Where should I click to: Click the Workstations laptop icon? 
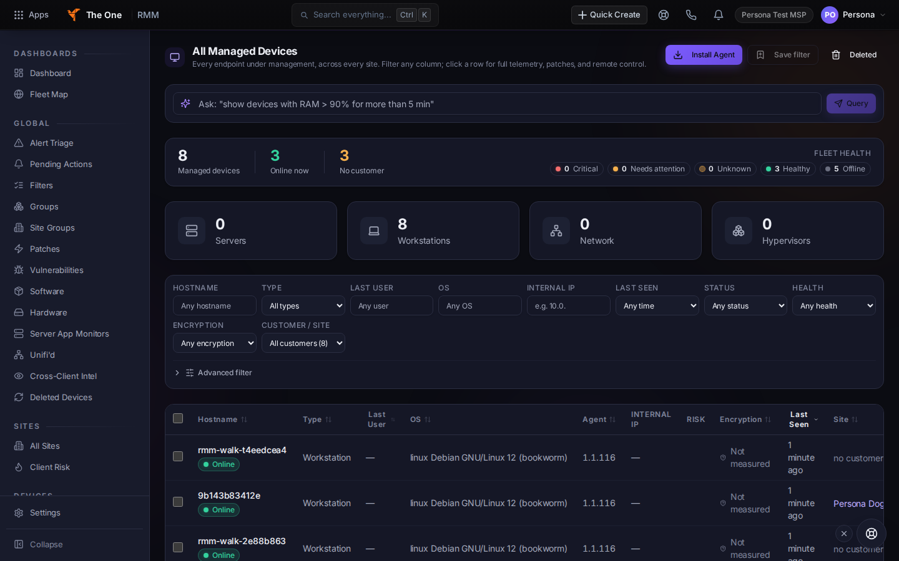(x=374, y=231)
